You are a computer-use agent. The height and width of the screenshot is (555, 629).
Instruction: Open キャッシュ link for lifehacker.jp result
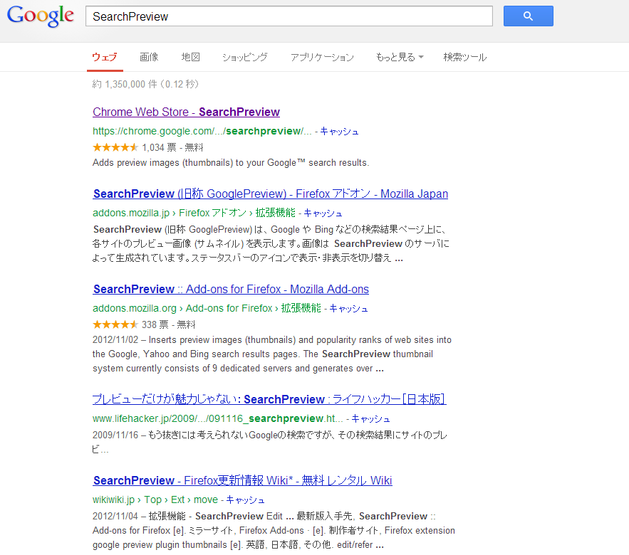pos(370,419)
